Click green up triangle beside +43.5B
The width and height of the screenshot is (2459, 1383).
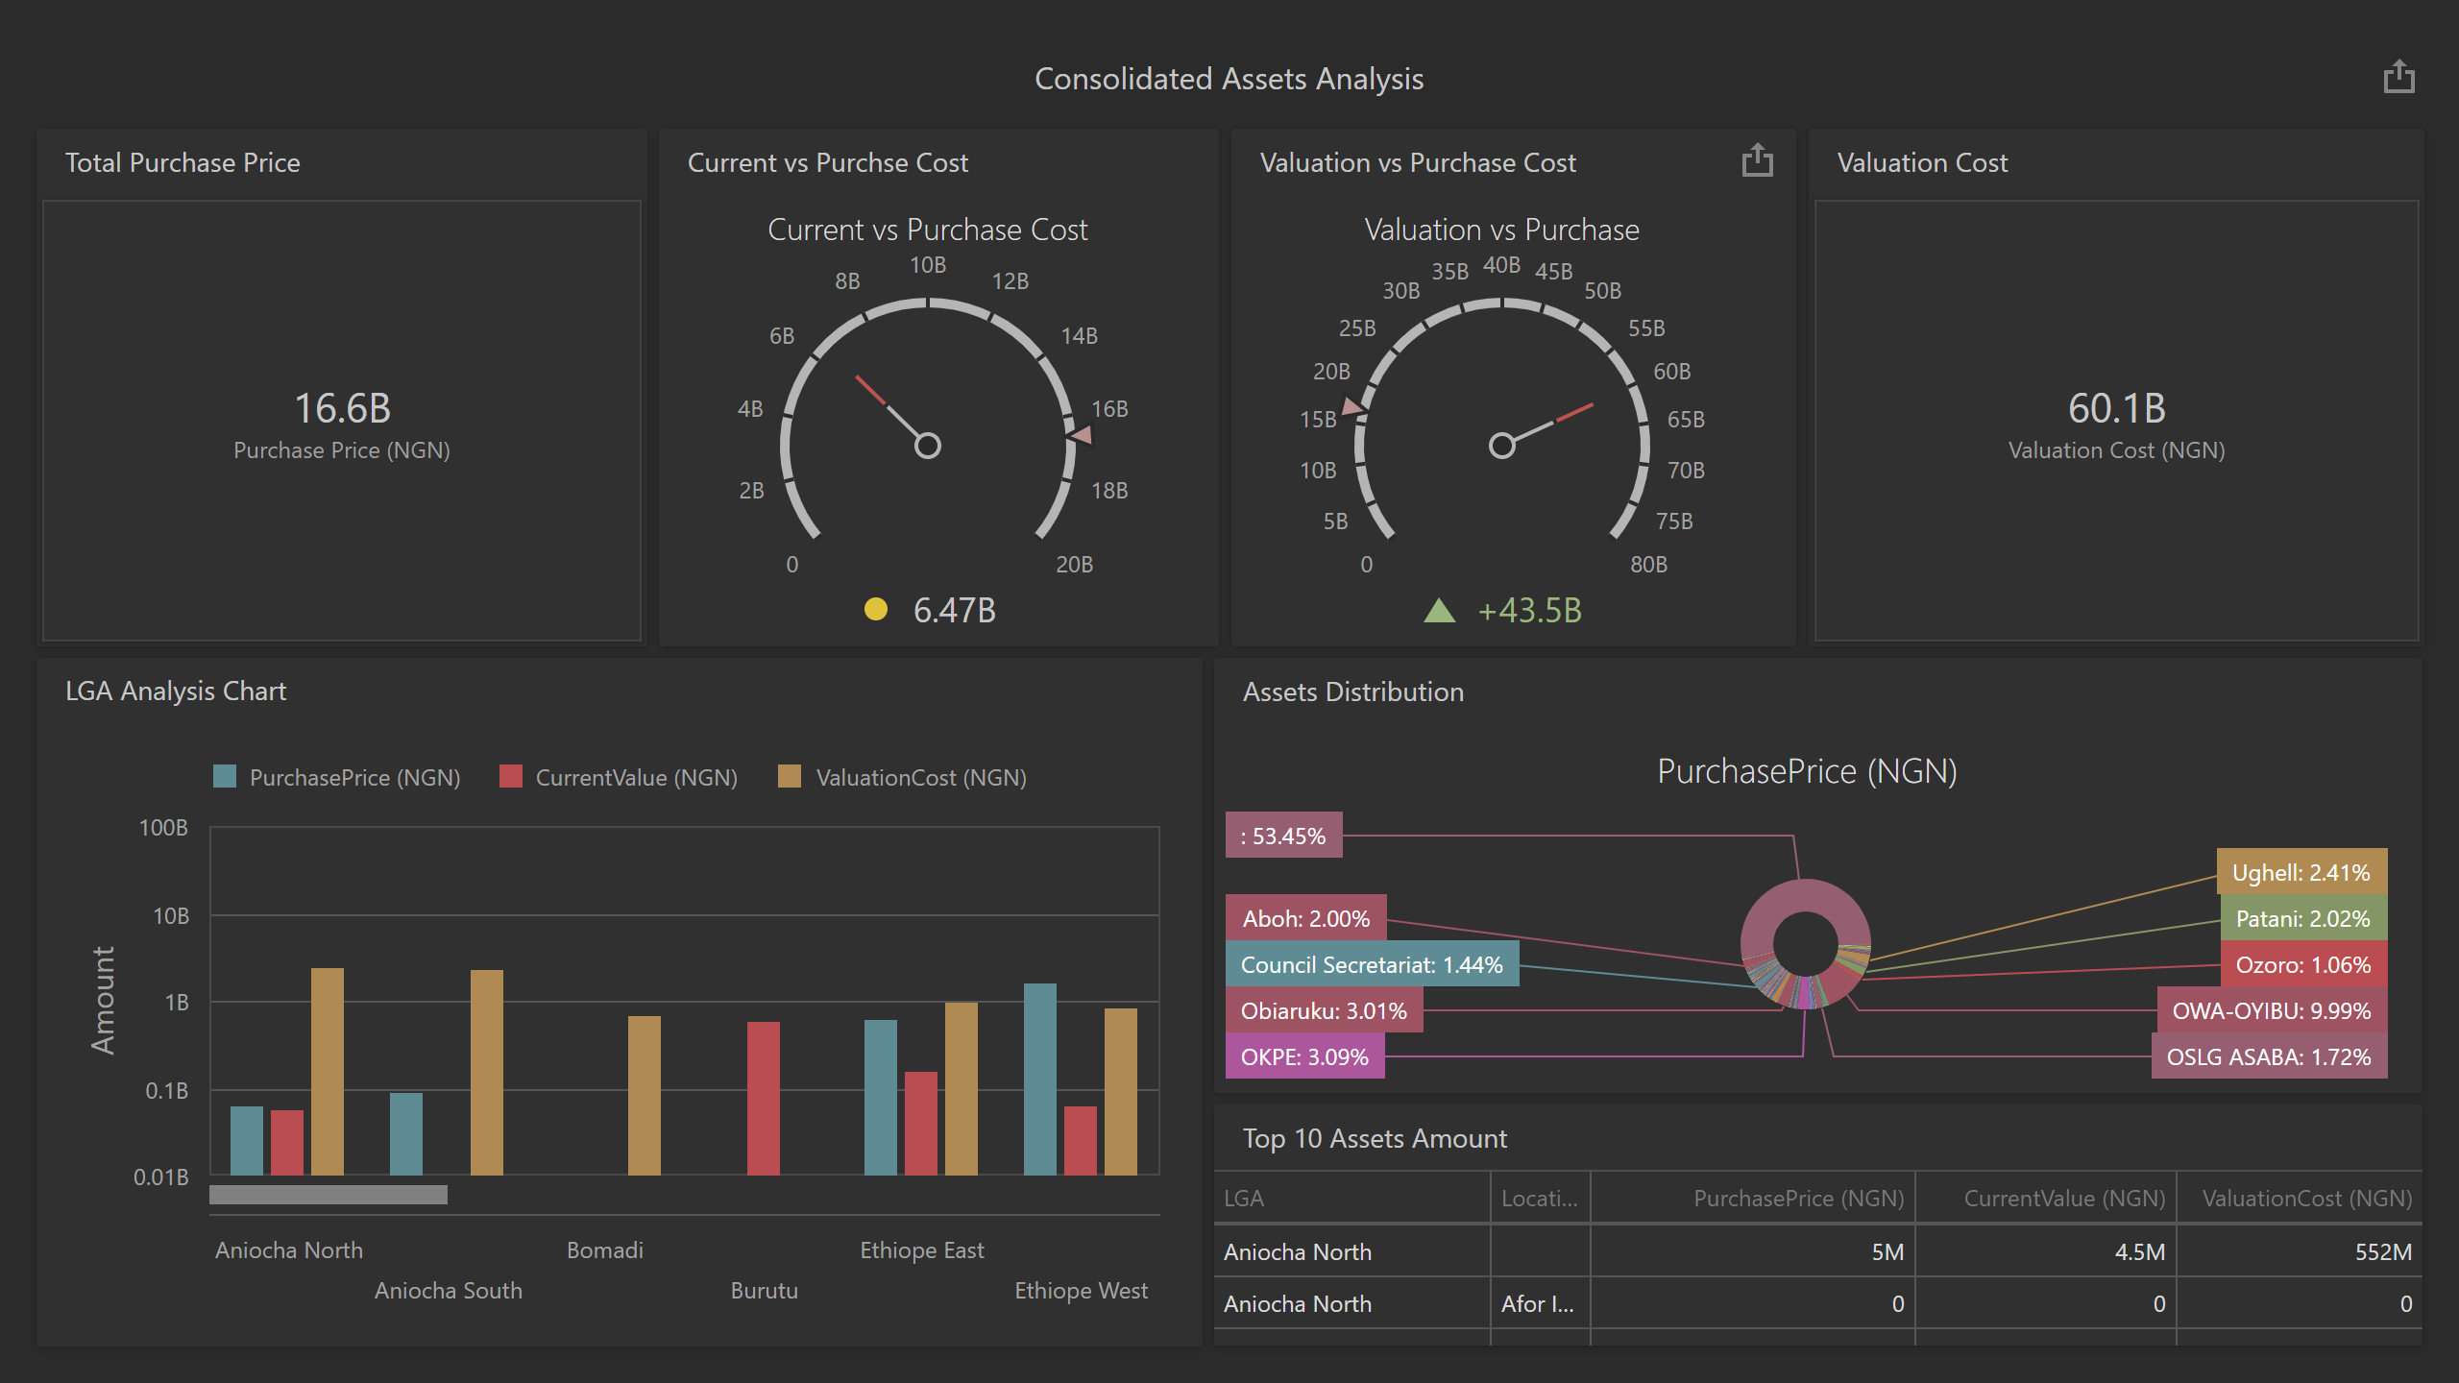point(1439,609)
